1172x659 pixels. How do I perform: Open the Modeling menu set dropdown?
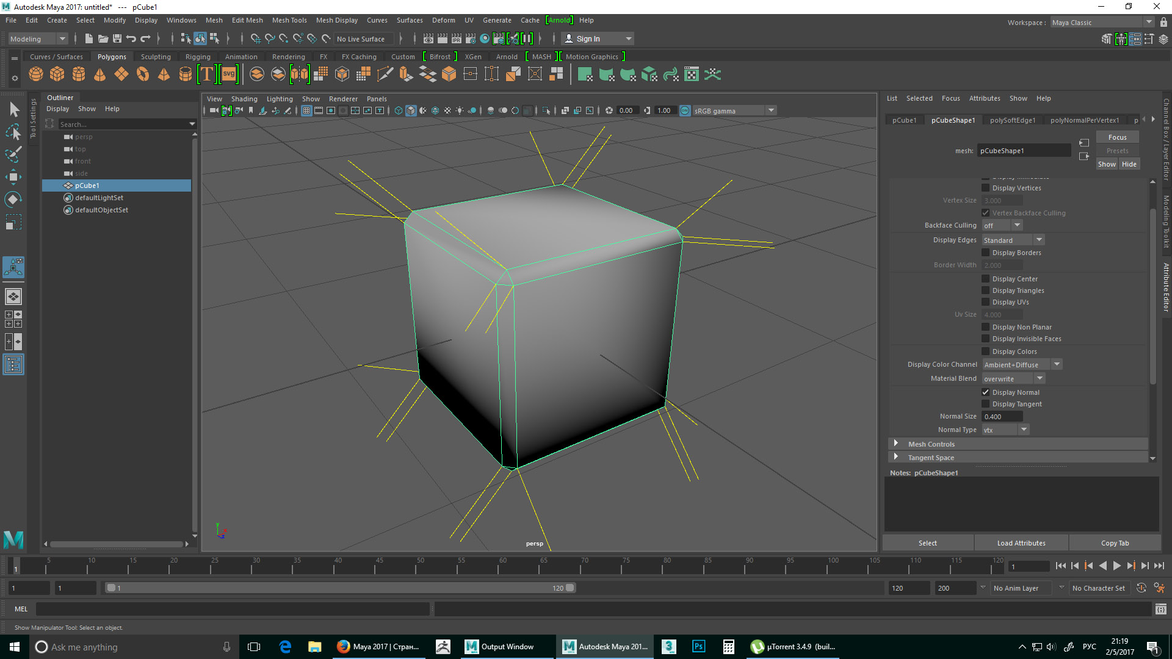point(37,38)
